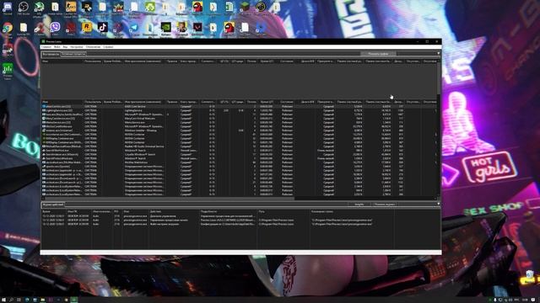540x303 pixels.
Task: Open the Process Lasso desktop shortcut
Action: click(x=8, y=71)
